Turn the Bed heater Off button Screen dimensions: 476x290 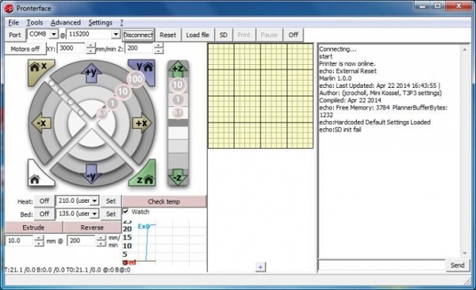coord(44,214)
